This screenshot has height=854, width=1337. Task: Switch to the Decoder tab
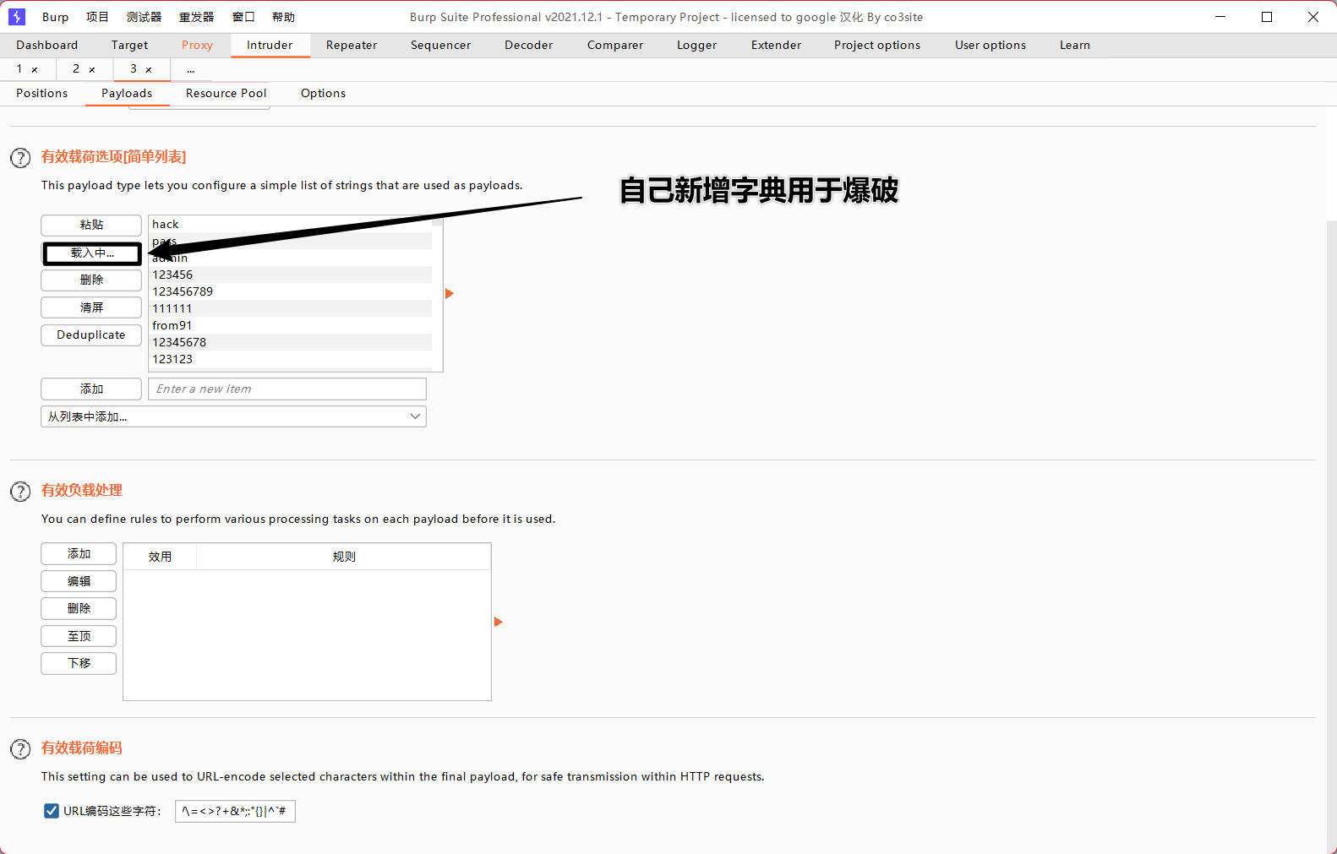(x=528, y=45)
